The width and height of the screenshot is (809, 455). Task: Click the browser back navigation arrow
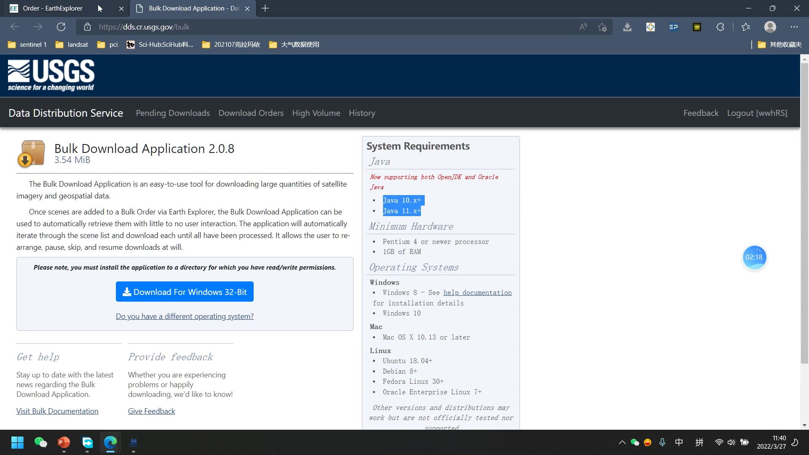point(15,27)
